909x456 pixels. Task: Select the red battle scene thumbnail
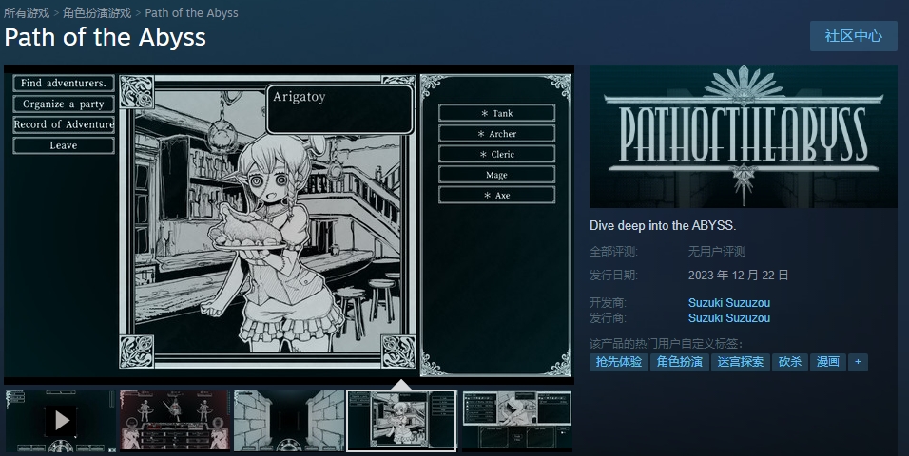pyautogui.click(x=175, y=421)
